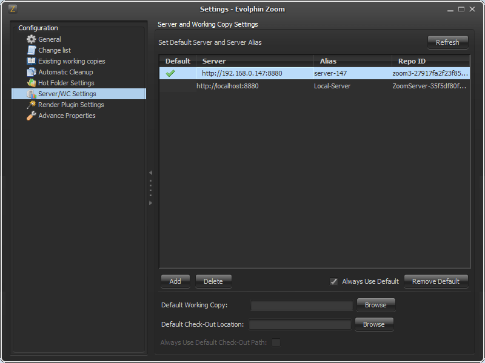The image size is (485, 363).
Task: Click the Refresh button
Action: click(x=447, y=42)
